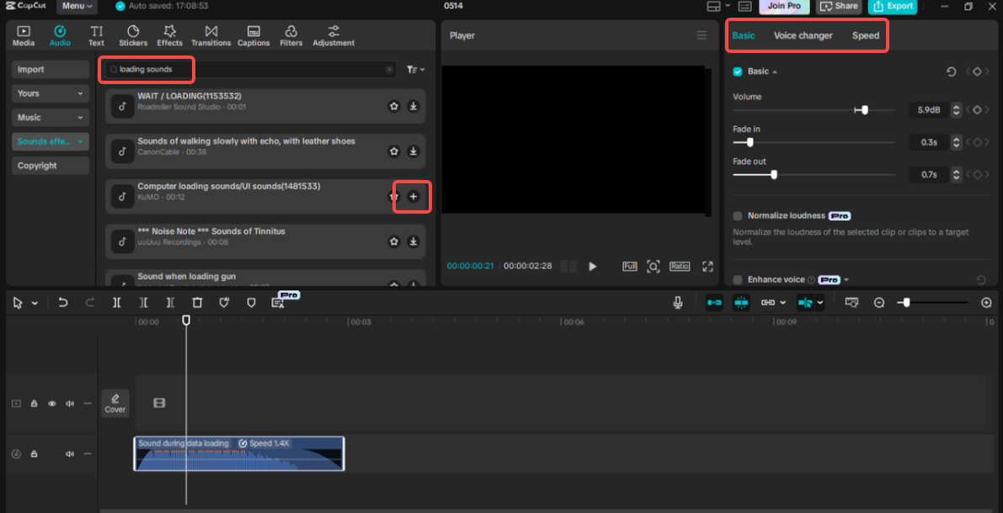Image resolution: width=1003 pixels, height=513 pixels.
Task: Zoom in on the timeline with the magnifier icon
Action: coord(986,302)
